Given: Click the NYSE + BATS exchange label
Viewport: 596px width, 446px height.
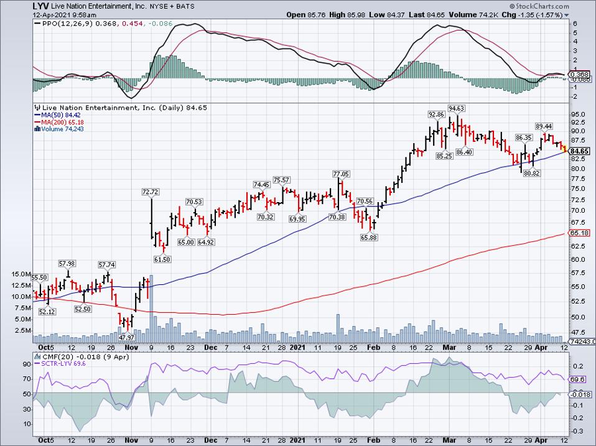Looking at the screenshot, I should coord(172,6).
